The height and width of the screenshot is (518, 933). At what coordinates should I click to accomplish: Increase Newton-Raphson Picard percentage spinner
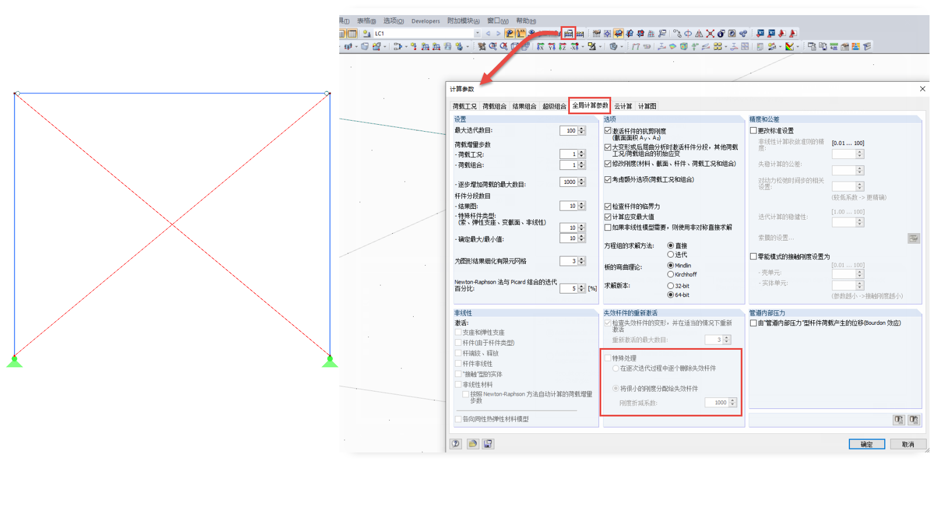582,286
